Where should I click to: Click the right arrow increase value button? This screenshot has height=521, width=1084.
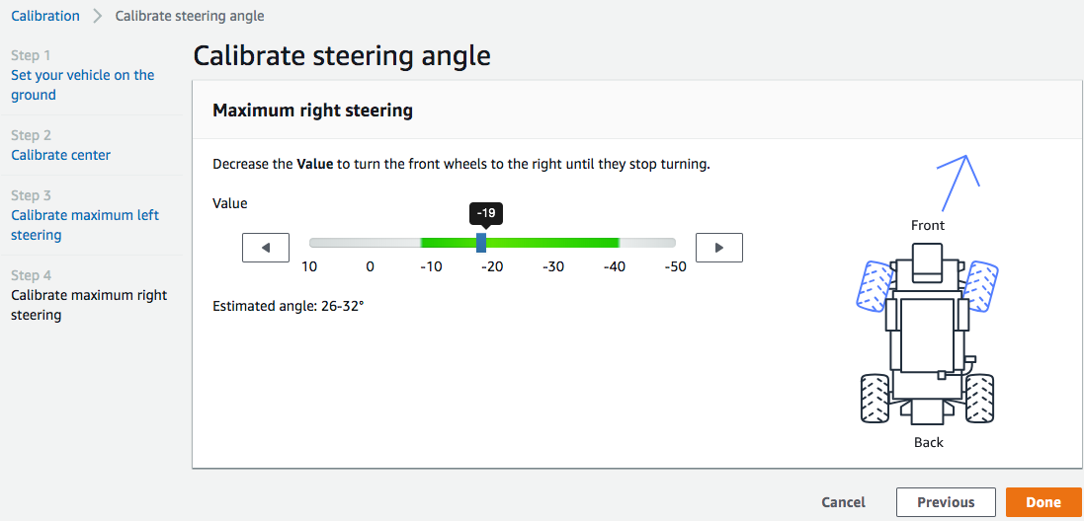point(718,248)
